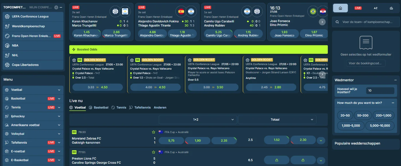The width and height of the screenshot is (401, 166).
Task: Select boosted odds 4.00 to 4.50
Action: [155, 87]
